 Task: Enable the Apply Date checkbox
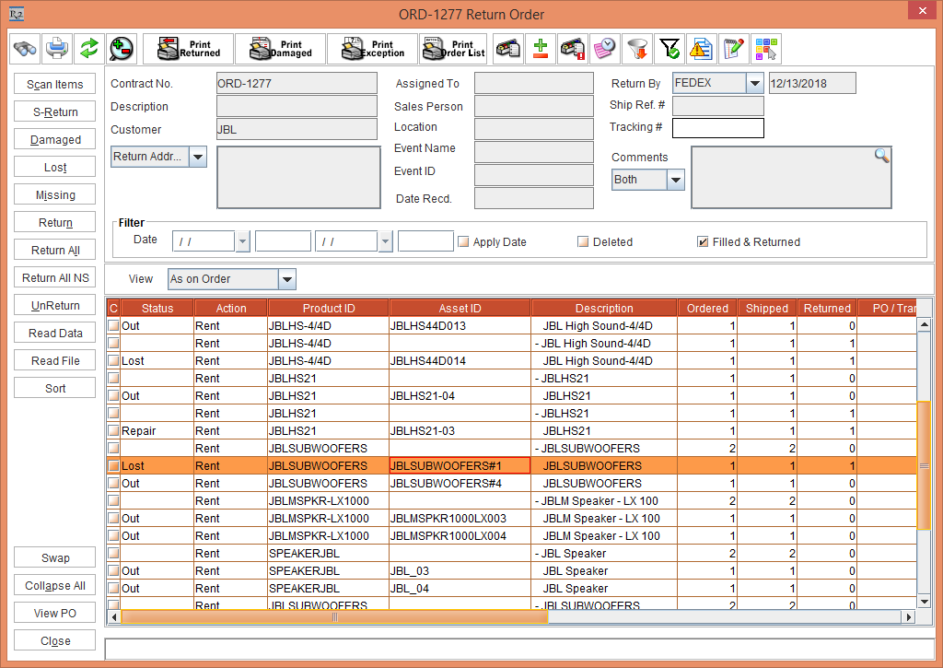[x=464, y=242]
